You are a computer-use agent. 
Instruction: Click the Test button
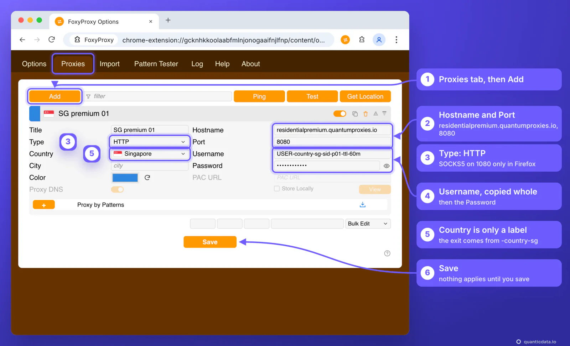pyautogui.click(x=312, y=96)
